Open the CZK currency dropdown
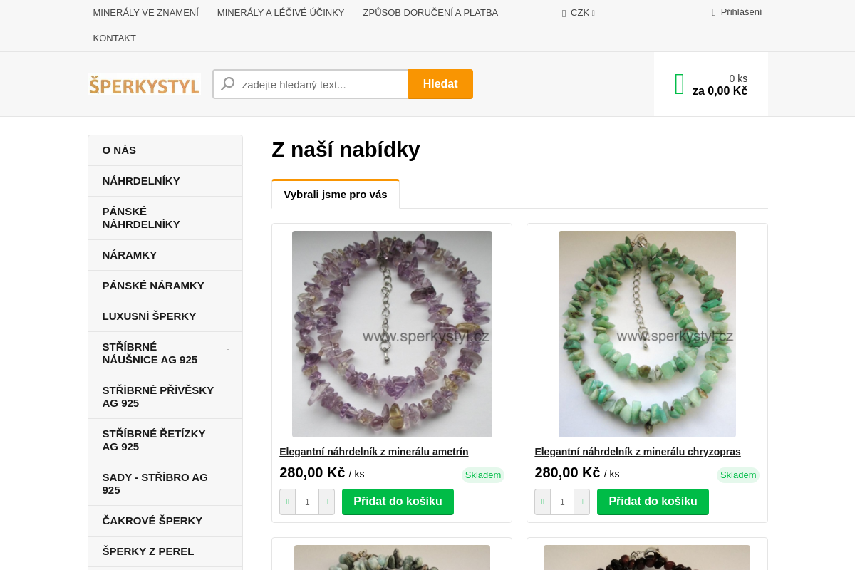The height and width of the screenshot is (570, 855). [x=579, y=13]
